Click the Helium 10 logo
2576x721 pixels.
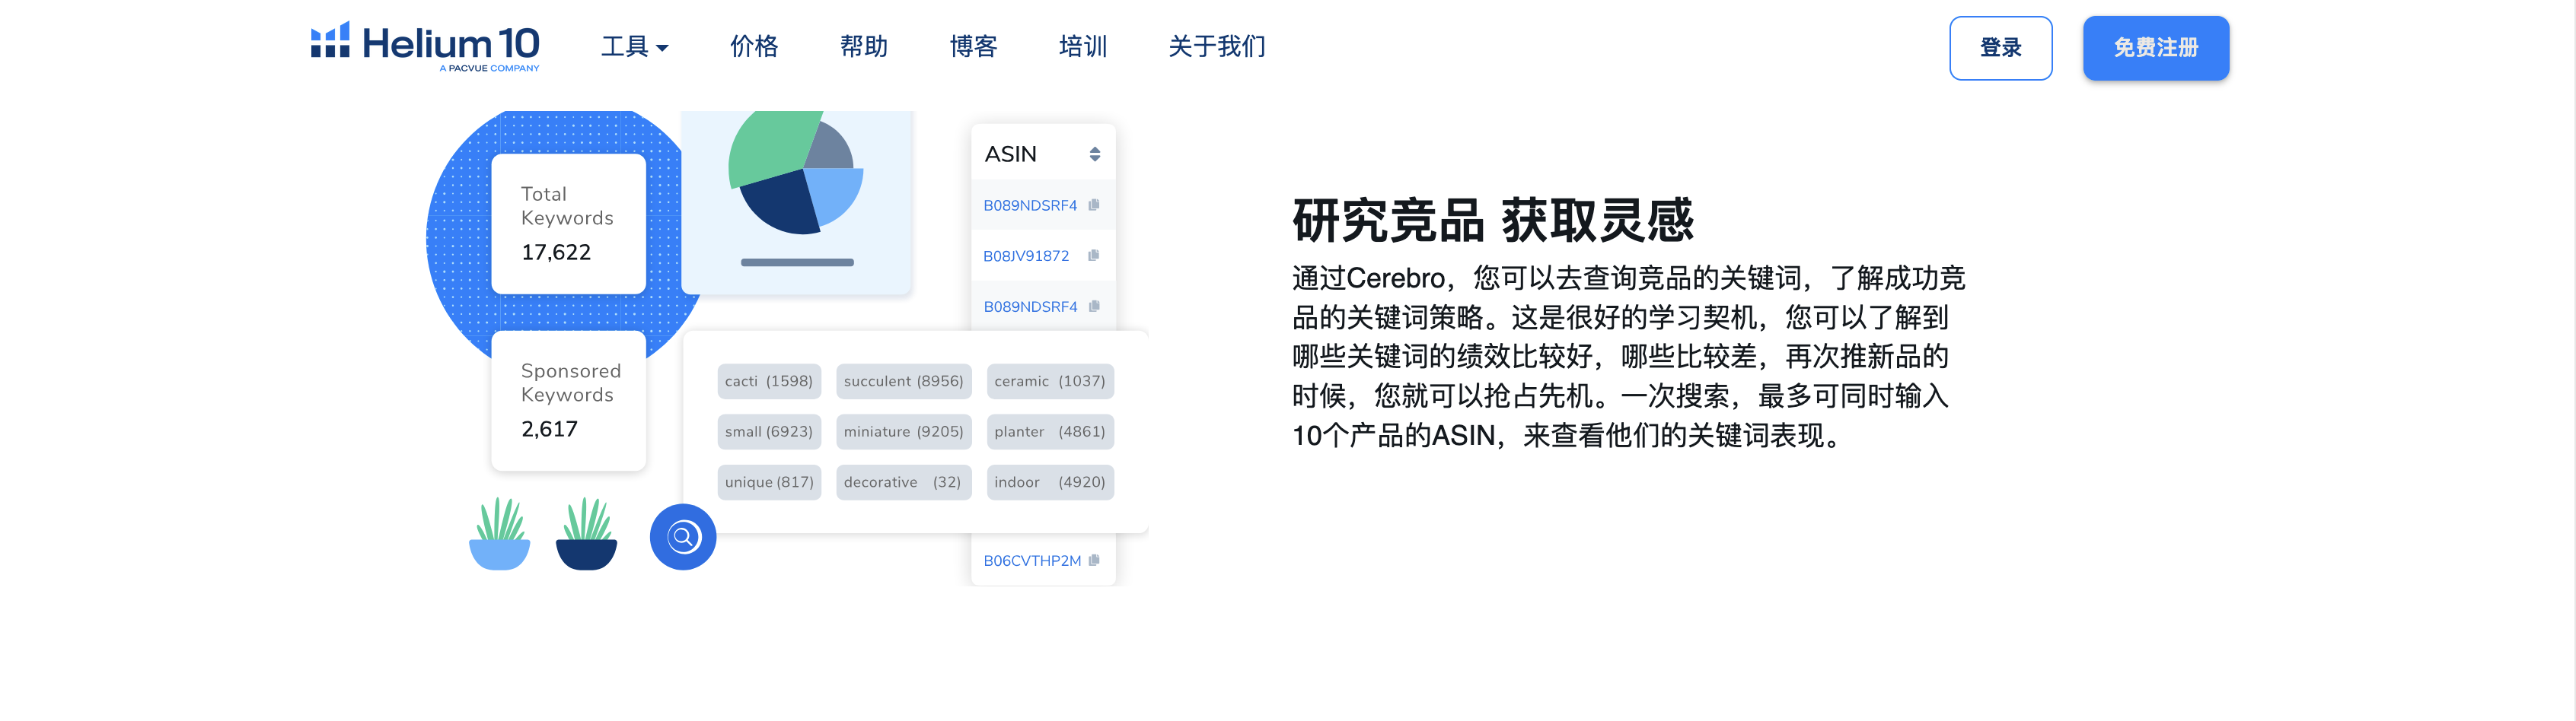[x=424, y=46]
